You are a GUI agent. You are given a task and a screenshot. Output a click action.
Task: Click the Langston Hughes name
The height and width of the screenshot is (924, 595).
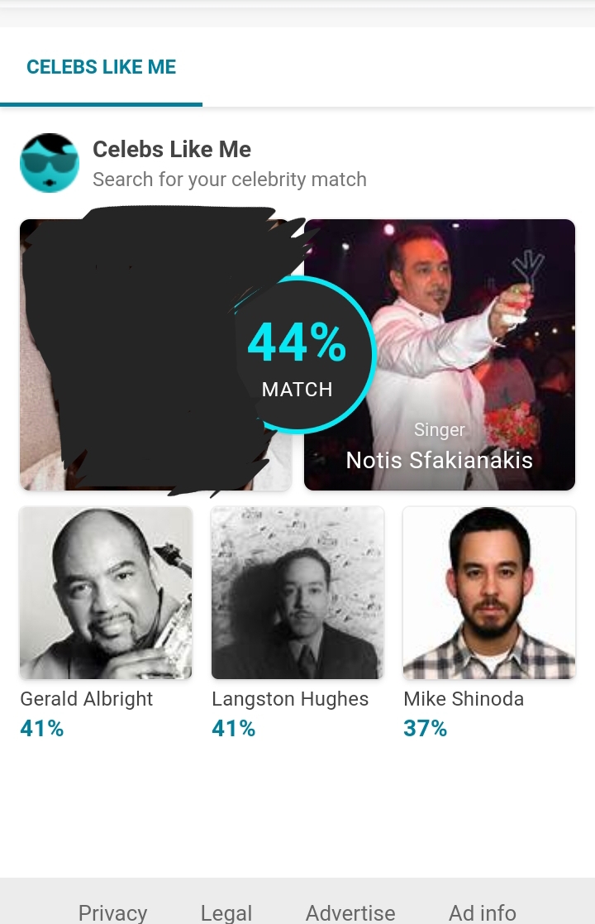pos(290,699)
